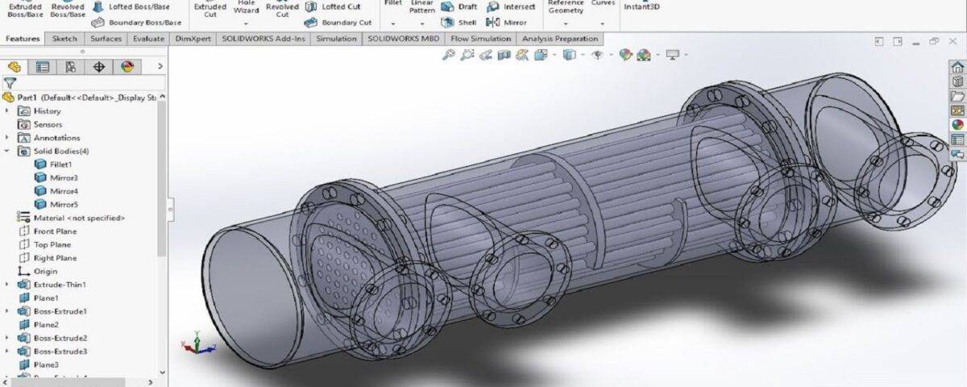Apply the Shell feature
The image size is (967, 387).
(x=459, y=23)
